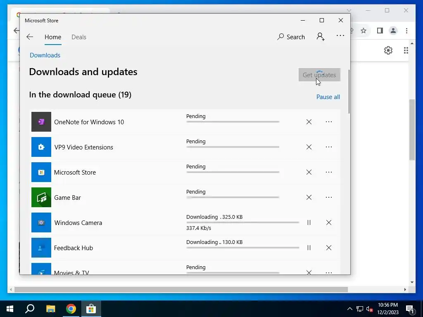The height and width of the screenshot is (317, 423).
Task: Open File Explorer from the taskbar
Action: tap(50, 309)
